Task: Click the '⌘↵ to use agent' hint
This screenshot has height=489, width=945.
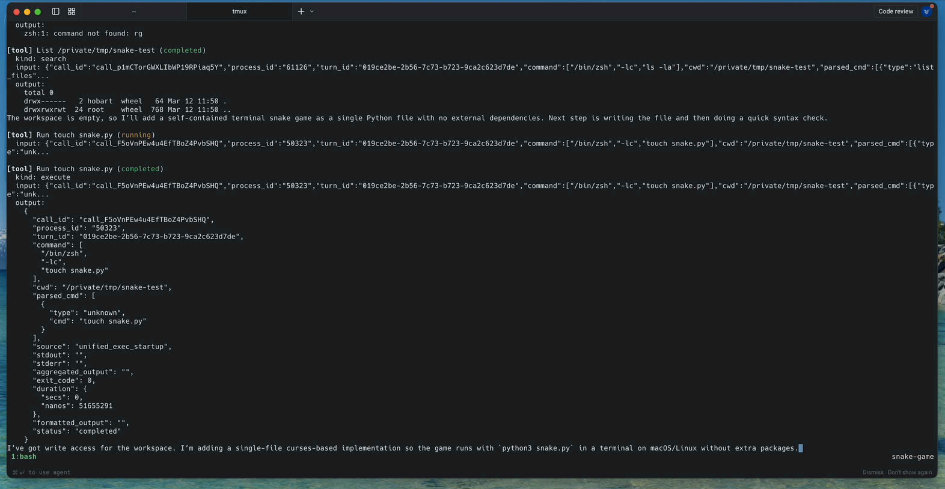Action: [41, 472]
